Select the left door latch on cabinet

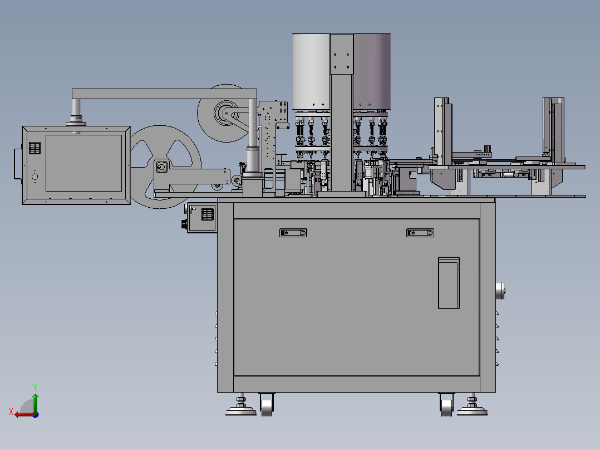(293, 233)
